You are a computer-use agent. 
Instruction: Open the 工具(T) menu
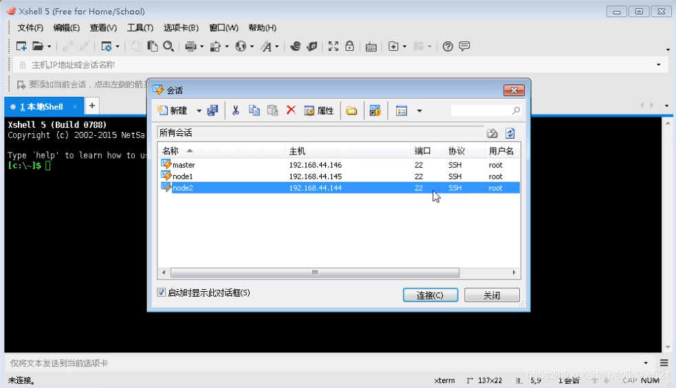(140, 28)
